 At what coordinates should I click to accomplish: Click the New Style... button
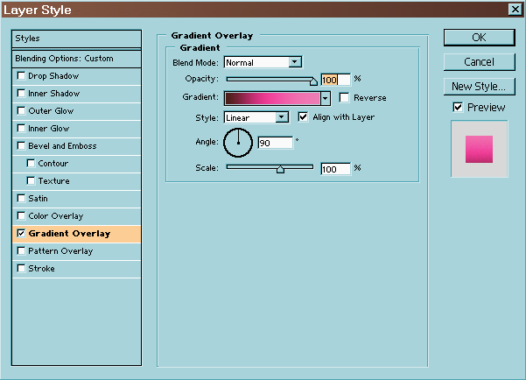tap(479, 87)
